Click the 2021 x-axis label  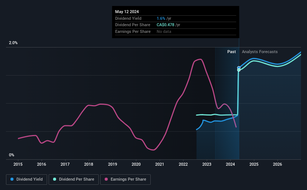[160, 164]
